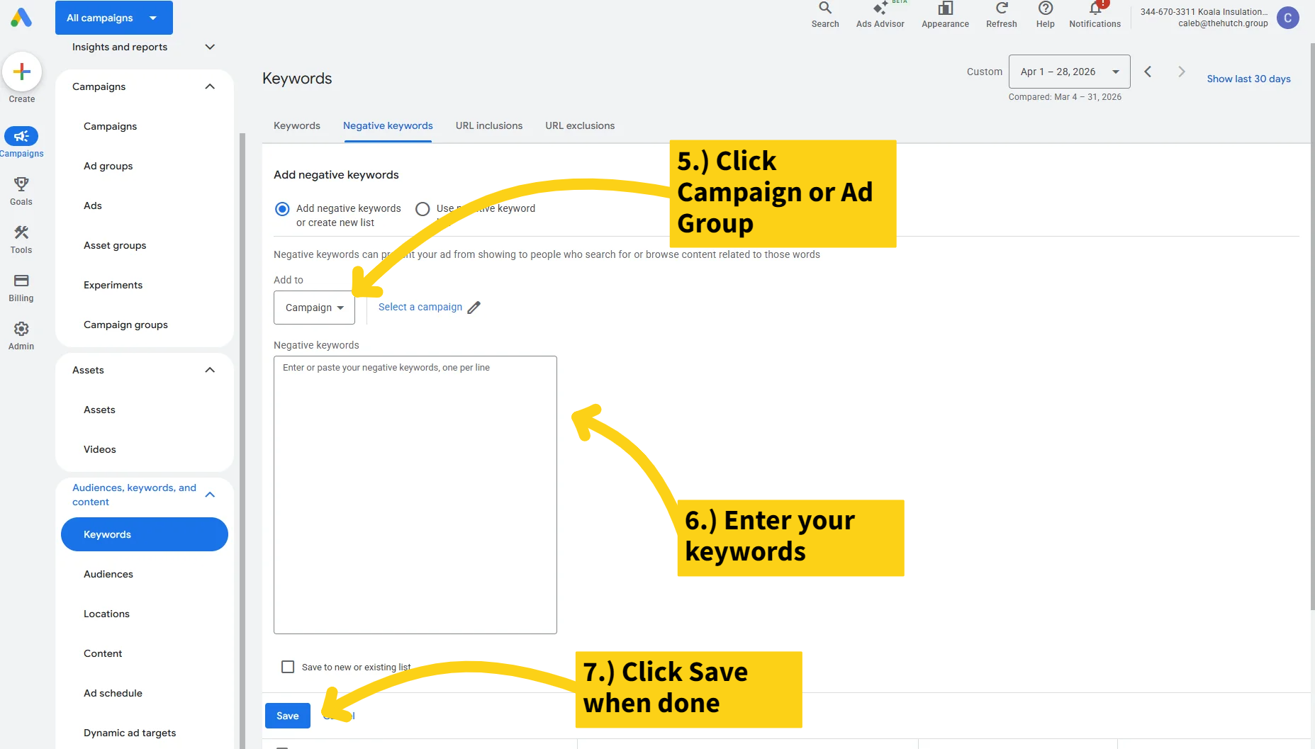Open Goals trophy icon
Image resolution: width=1315 pixels, height=749 pixels.
(21, 184)
